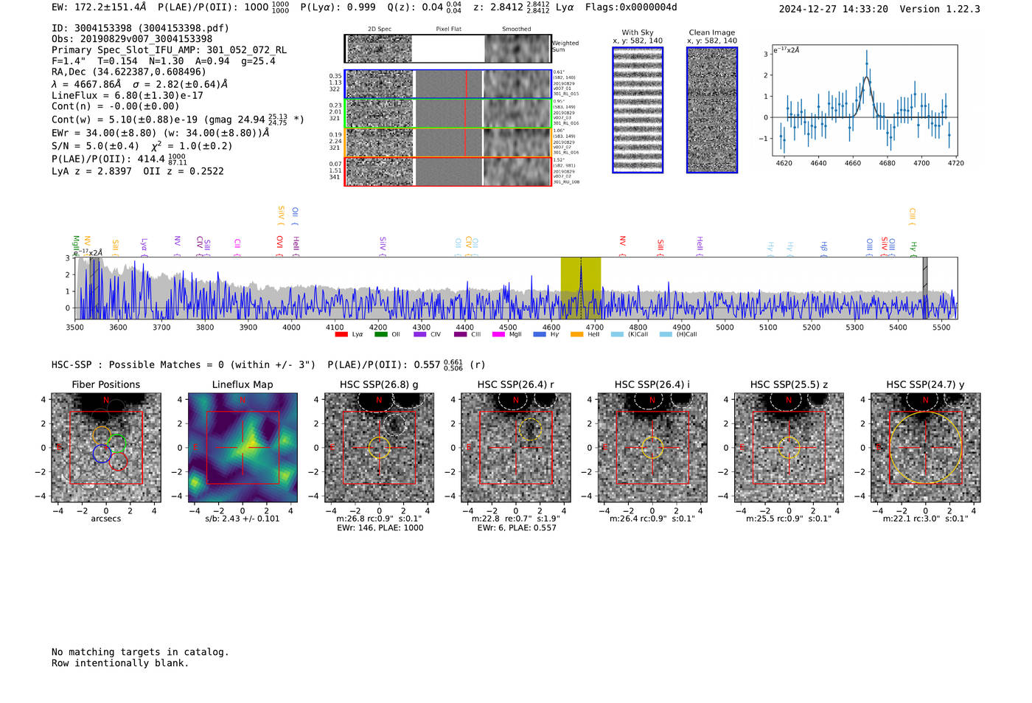Image resolution: width=1032 pixels, height=703 pixels.
Task: Click the m:22.1 rc:3.0" y-band caption
Action: 926,519
